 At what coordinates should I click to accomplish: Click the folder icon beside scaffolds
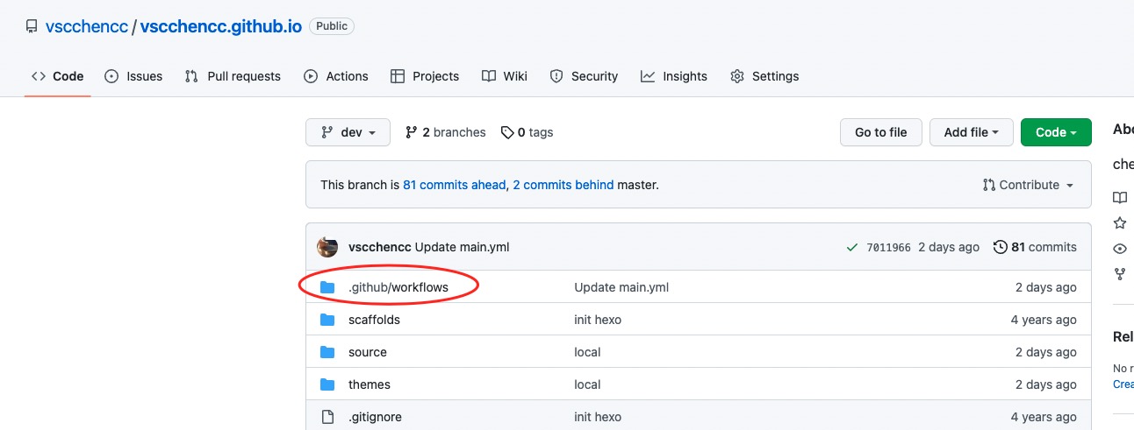click(x=327, y=320)
